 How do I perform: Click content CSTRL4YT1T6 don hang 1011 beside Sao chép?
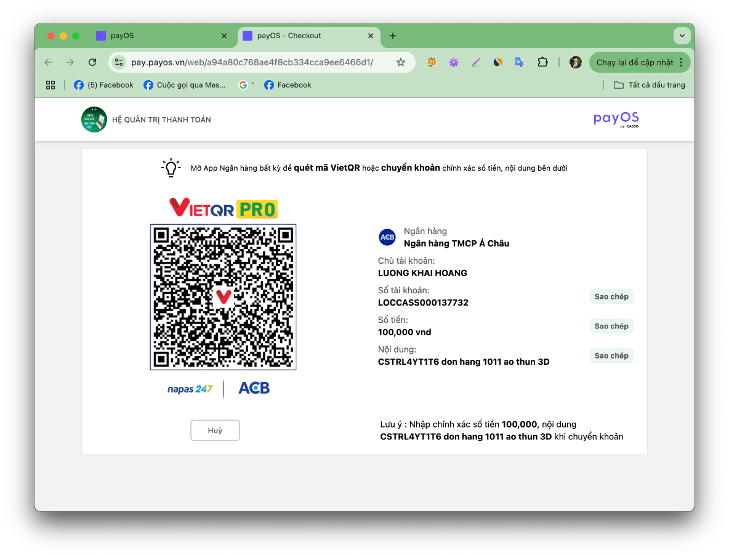click(x=464, y=362)
